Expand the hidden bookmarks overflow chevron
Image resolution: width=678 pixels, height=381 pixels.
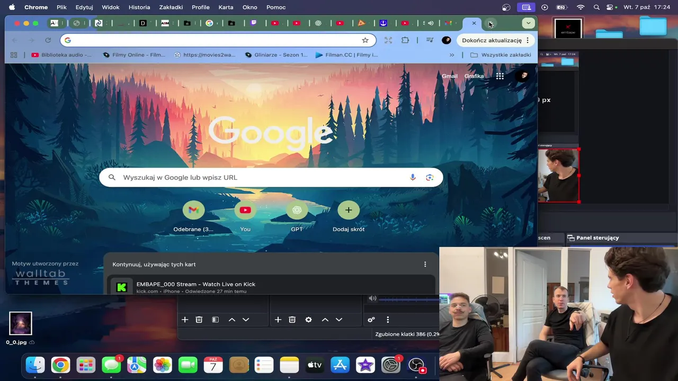pyautogui.click(x=452, y=55)
